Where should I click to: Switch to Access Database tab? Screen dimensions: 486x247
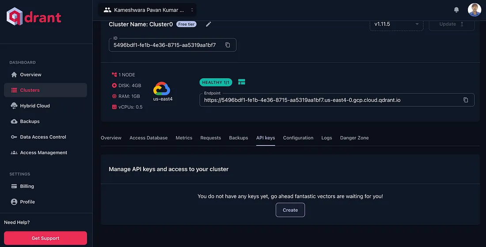click(x=148, y=138)
